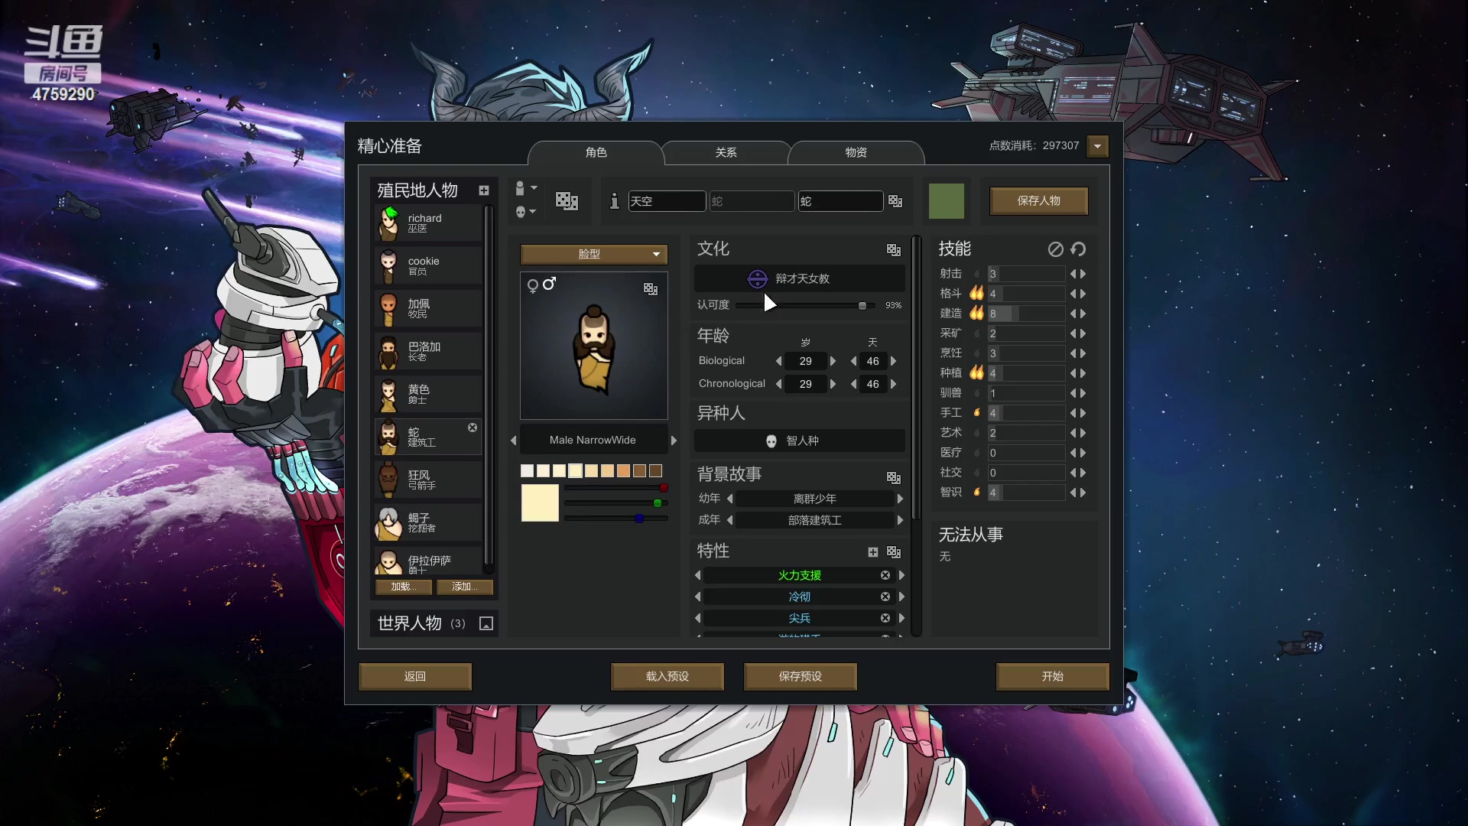Screen dimensions: 1468x826
Task: Remove trait 冷彻 with its X icon
Action: pos(885,597)
